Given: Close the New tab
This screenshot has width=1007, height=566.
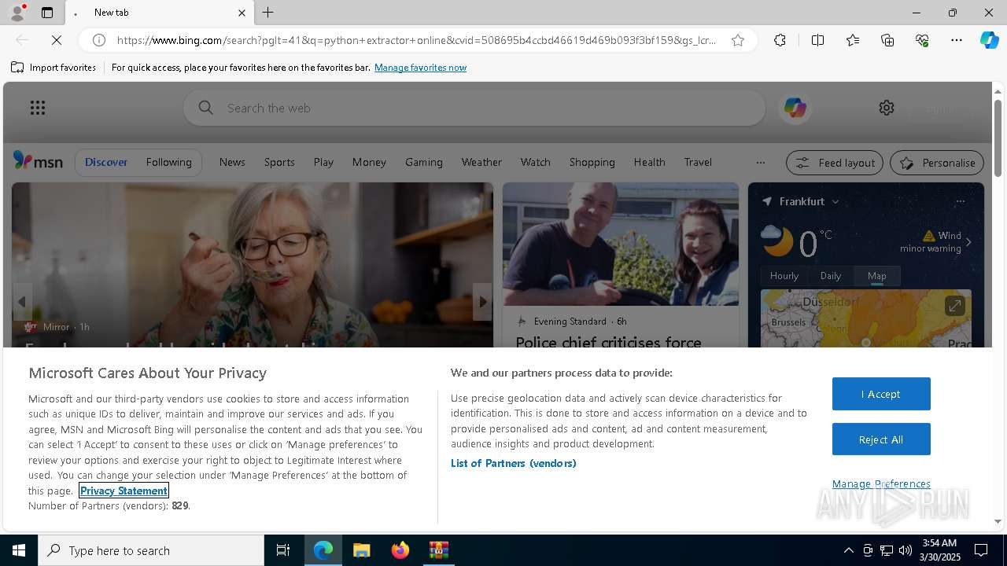Looking at the screenshot, I should point(242,13).
